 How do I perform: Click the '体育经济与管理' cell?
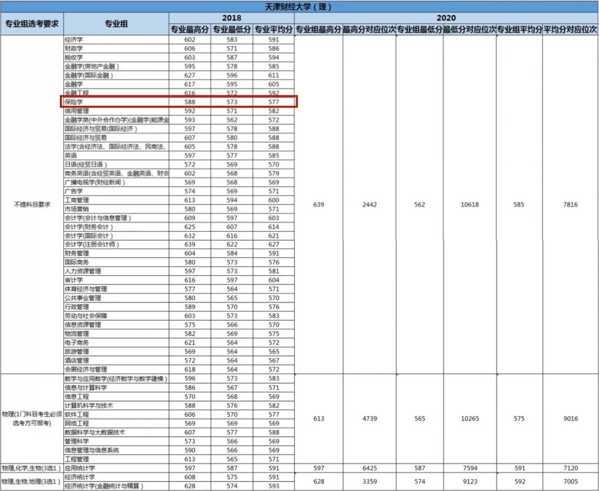click(x=116, y=289)
